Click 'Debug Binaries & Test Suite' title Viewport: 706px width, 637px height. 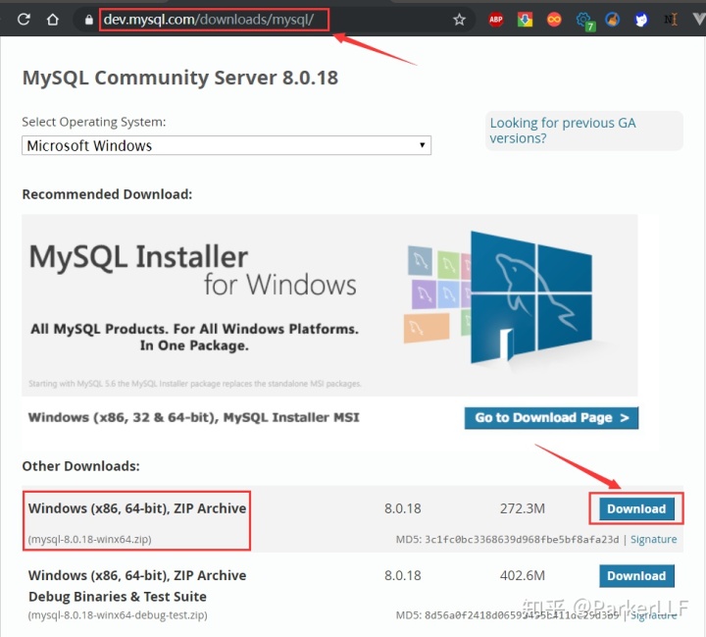[117, 597]
